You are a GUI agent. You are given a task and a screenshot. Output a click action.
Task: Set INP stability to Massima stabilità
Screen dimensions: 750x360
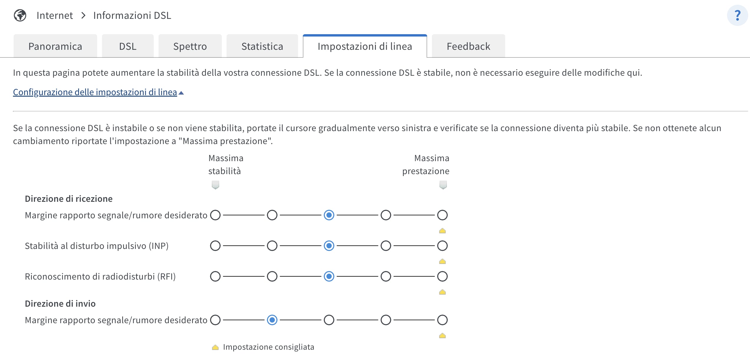(215, 246)
